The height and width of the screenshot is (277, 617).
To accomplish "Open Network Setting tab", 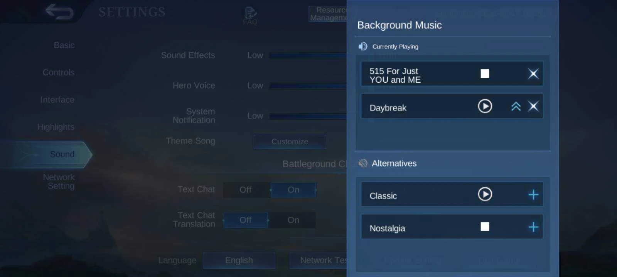I will (59, 182).
